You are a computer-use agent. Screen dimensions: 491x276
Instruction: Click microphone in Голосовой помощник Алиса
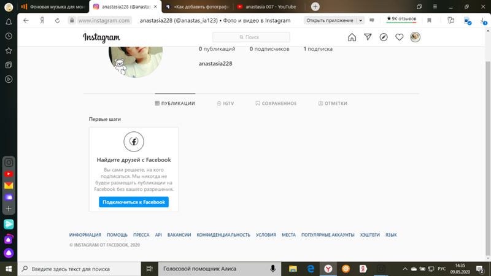point(273,269)
